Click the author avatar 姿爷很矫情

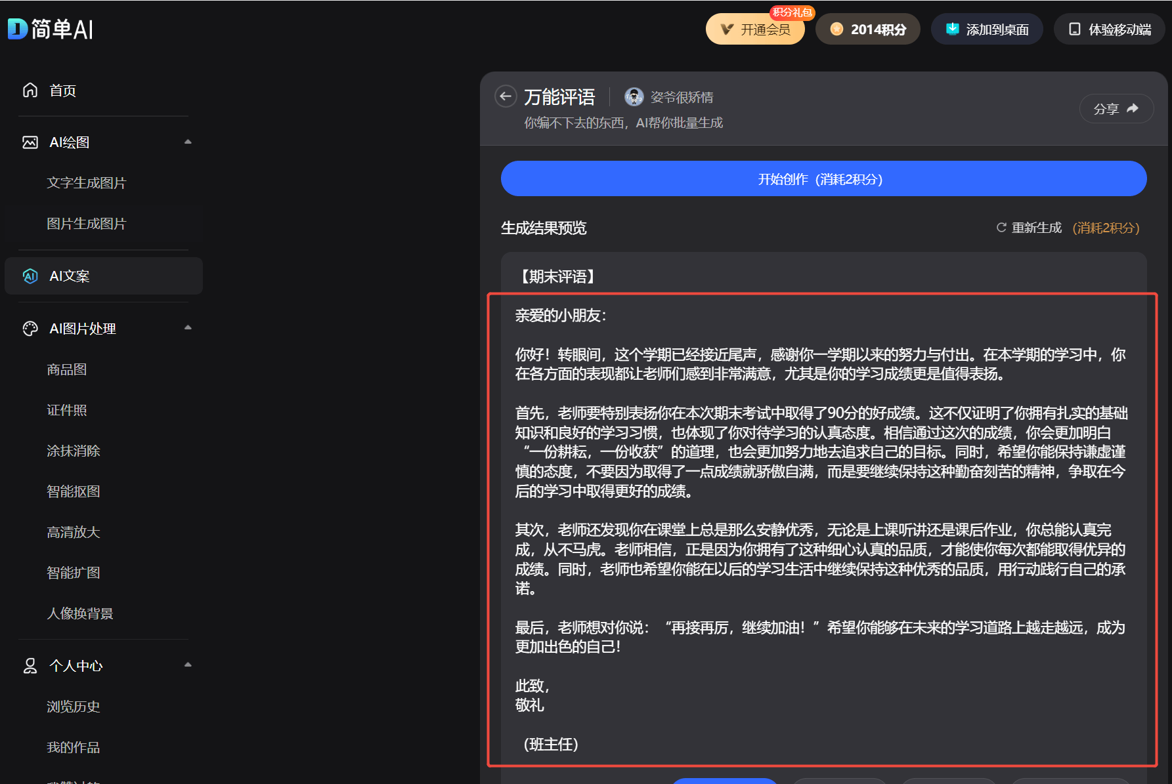click(x=634, y=97)
